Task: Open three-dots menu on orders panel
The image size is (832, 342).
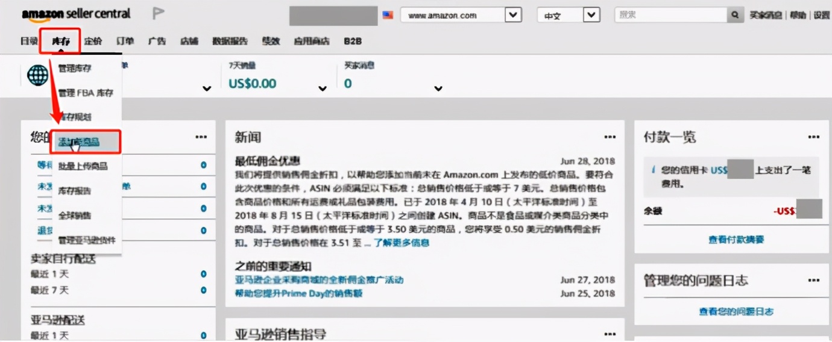Action: (201, 137)
